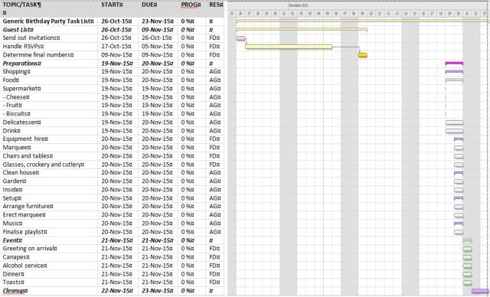The height and width of the screenshot is (297, 490).
Task: Click the green Gantt bar for Dinner
Action: click(468, 274)
